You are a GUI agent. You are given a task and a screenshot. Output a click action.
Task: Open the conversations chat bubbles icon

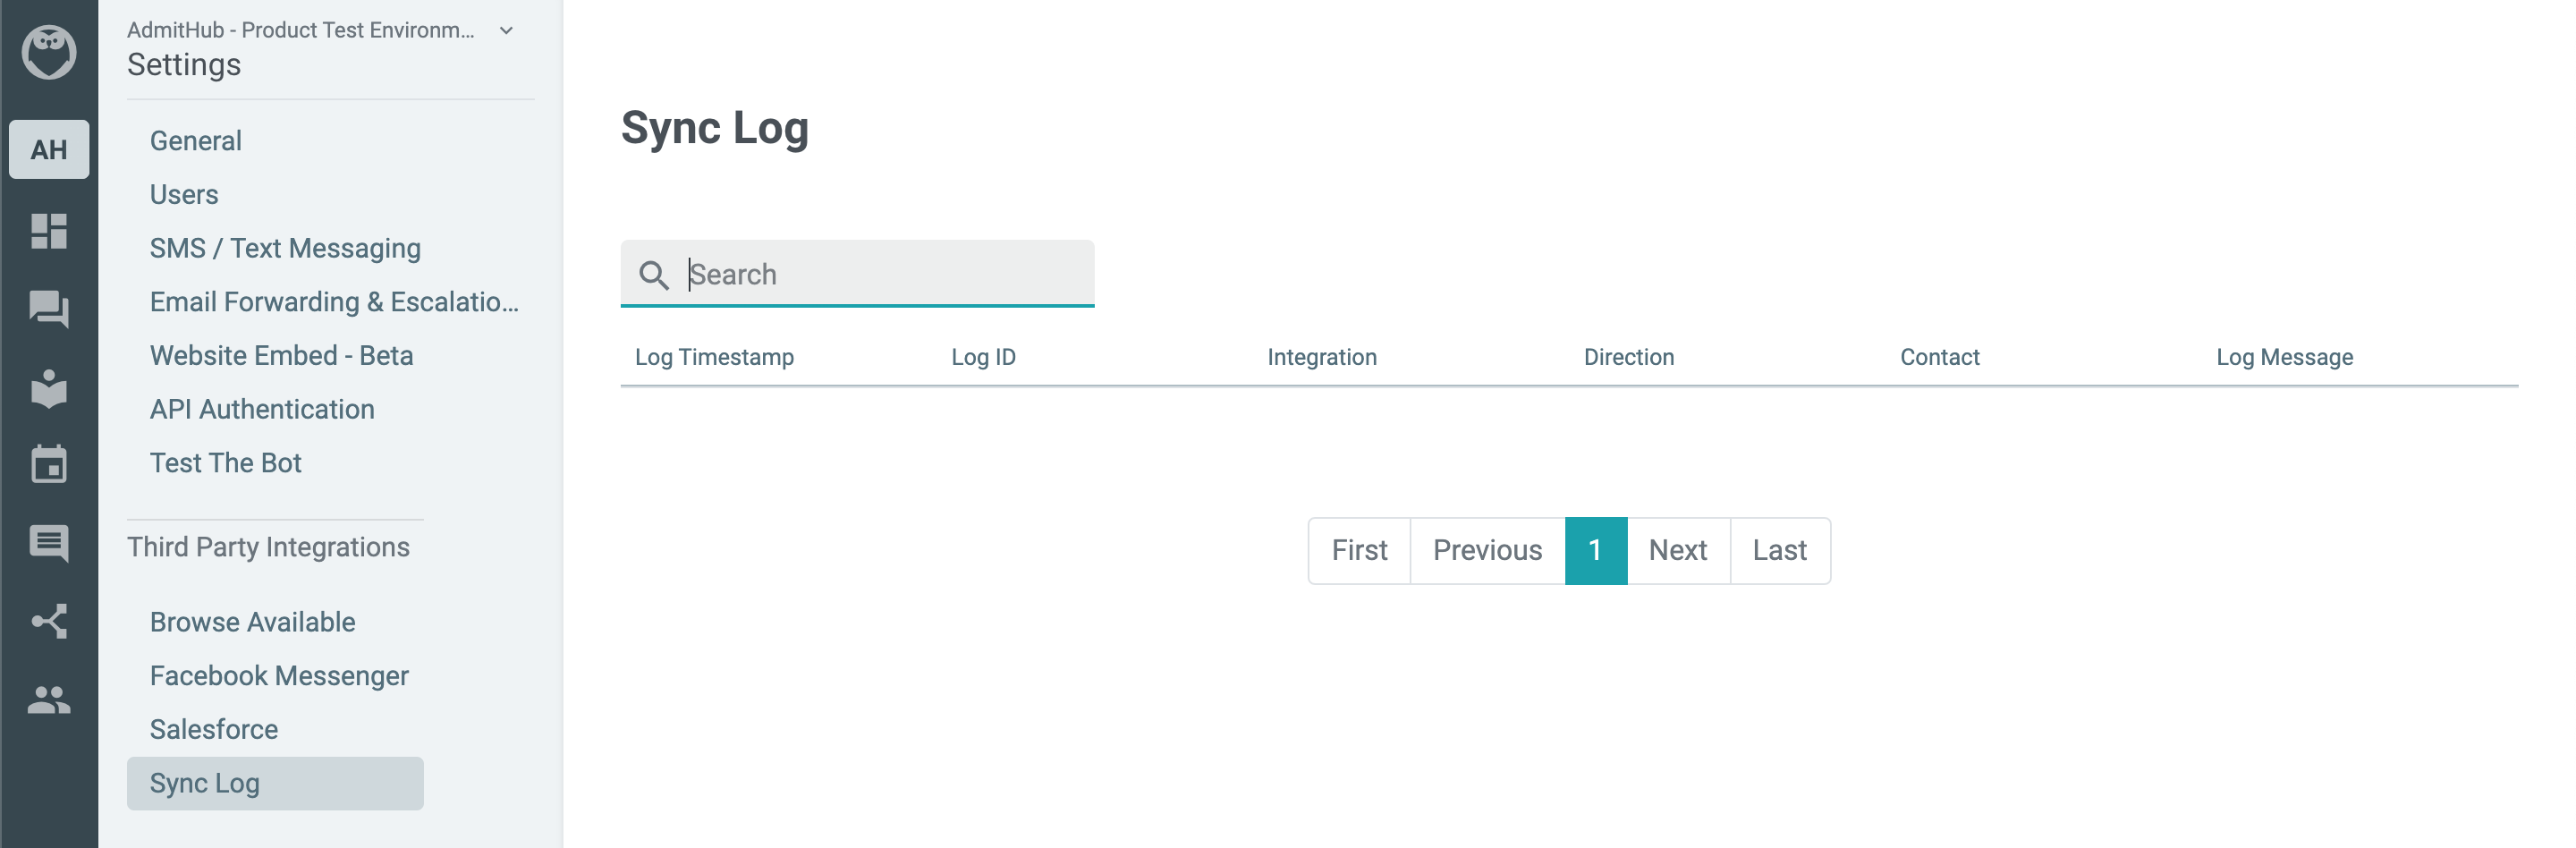(x=49, y=309)
